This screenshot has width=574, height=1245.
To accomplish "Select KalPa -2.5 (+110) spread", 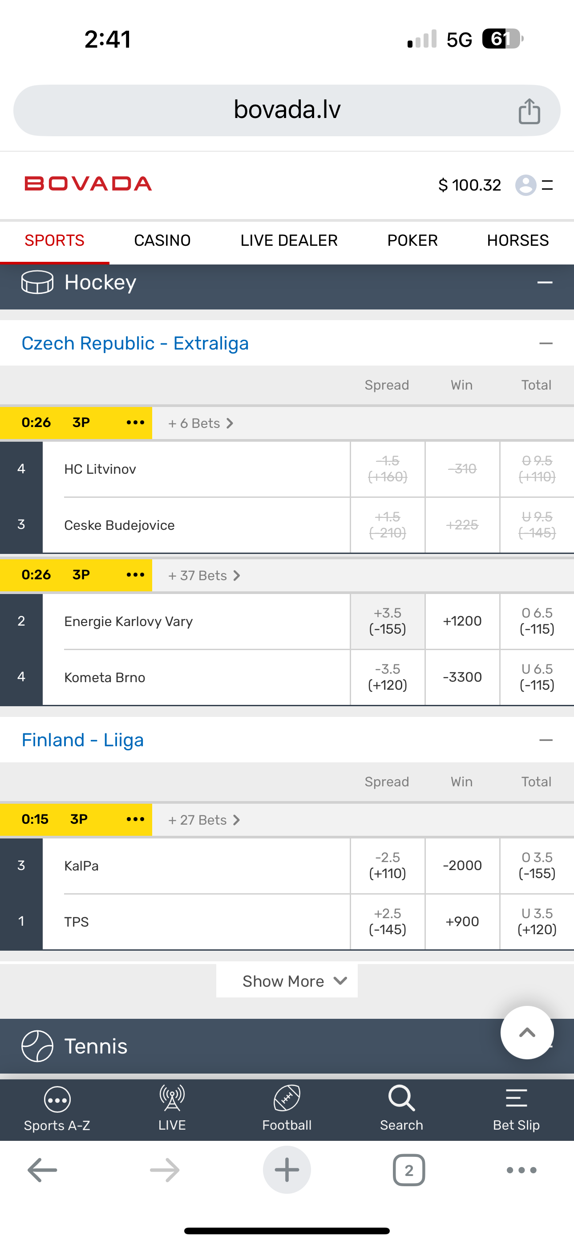I will (388, 866).
